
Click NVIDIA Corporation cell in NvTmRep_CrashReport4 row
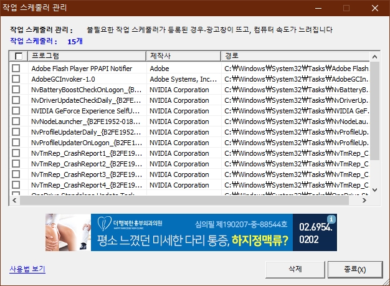tap(179, 185)
